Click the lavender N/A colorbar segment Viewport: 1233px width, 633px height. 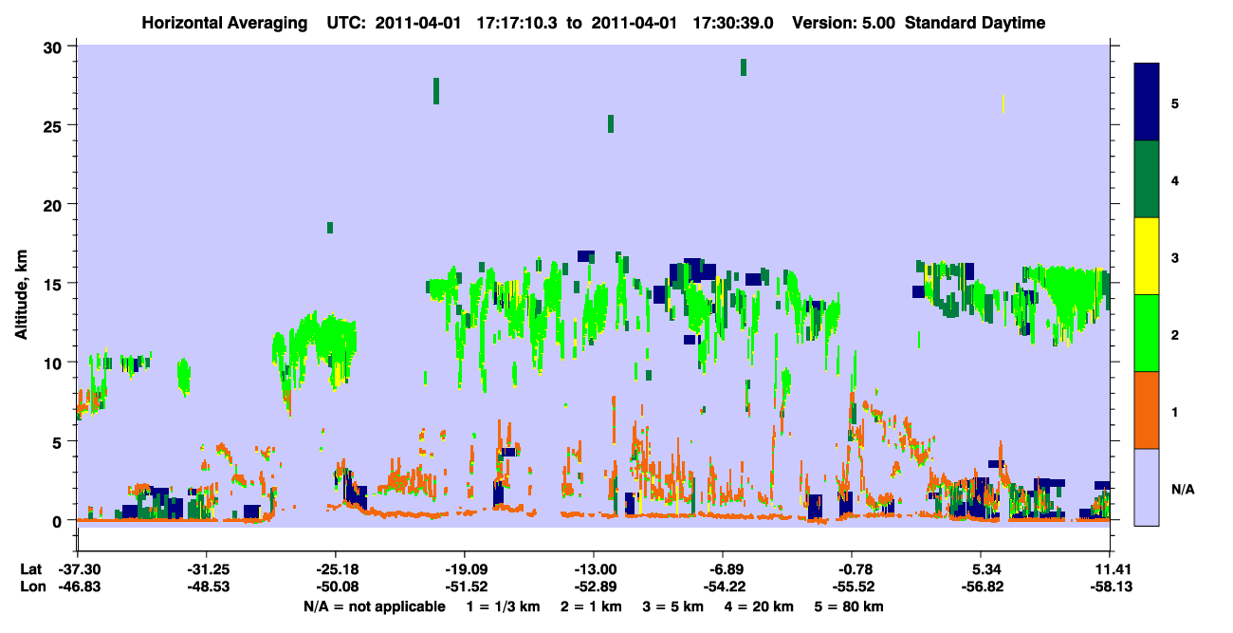click(1147, 486)
